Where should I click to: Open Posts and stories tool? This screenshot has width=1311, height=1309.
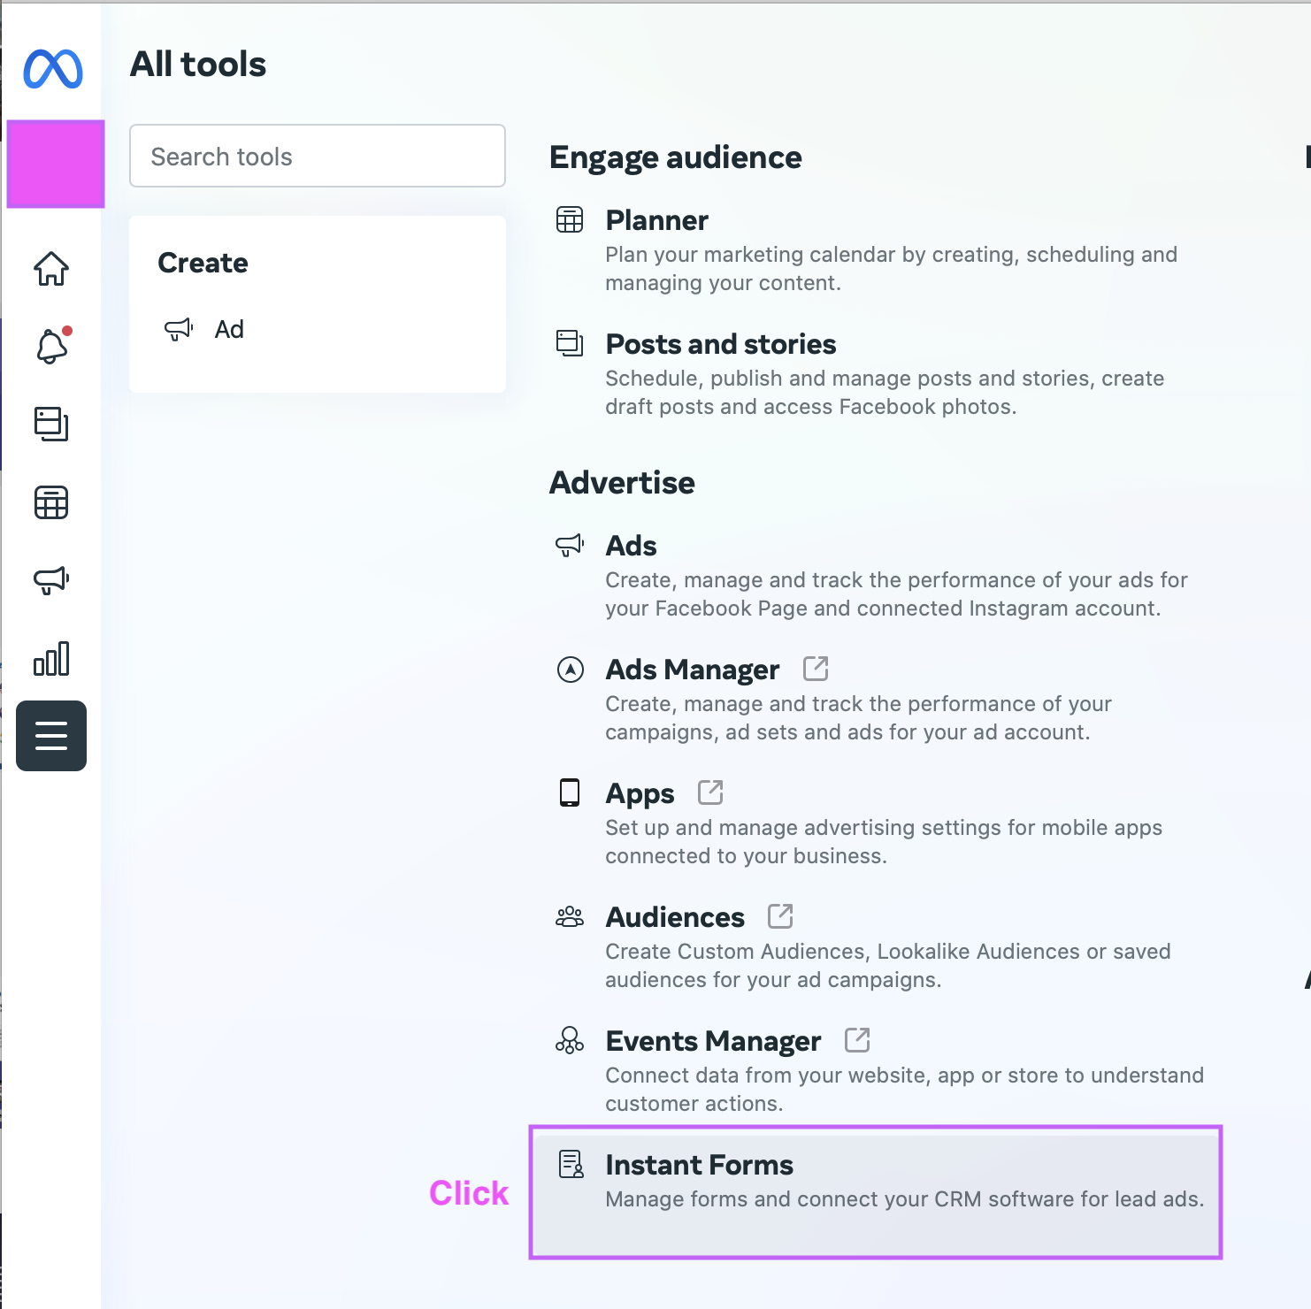click(x=721, y=344)
